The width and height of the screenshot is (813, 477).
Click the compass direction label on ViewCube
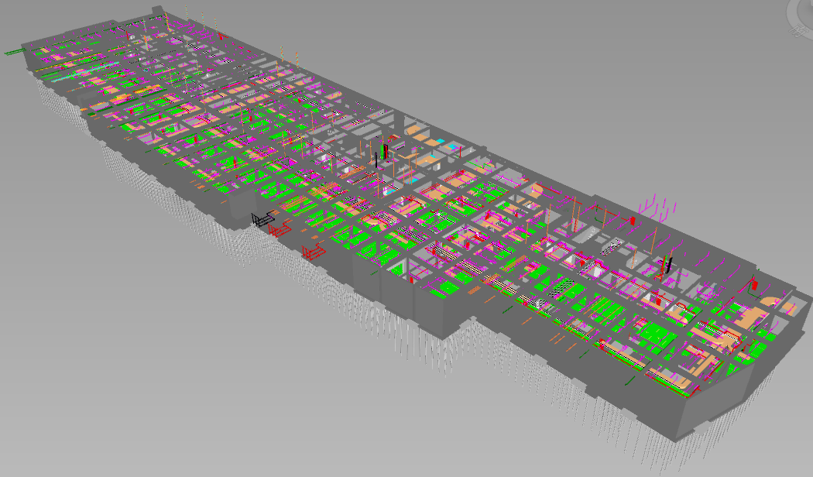(x=798, y=31)
